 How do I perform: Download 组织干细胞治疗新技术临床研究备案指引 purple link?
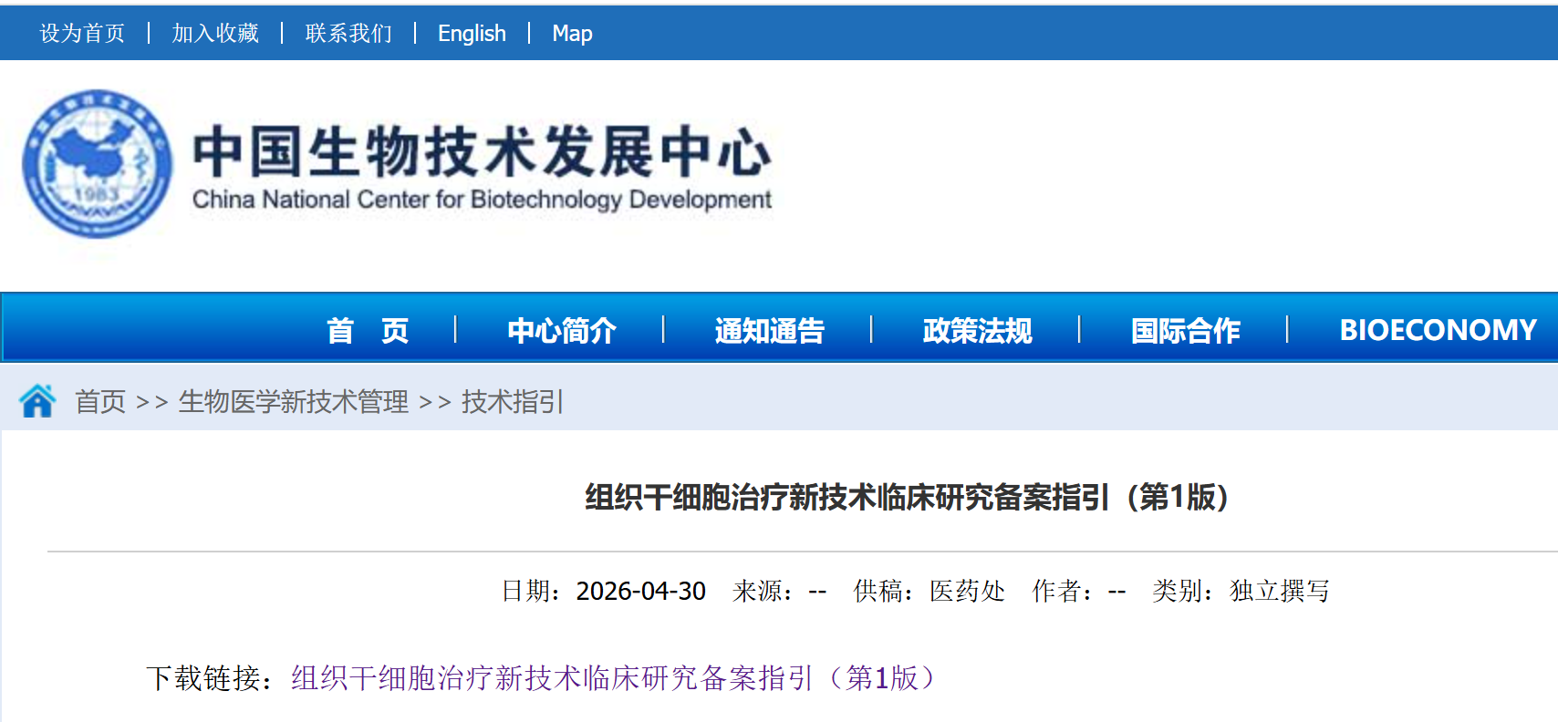[614, 678]
